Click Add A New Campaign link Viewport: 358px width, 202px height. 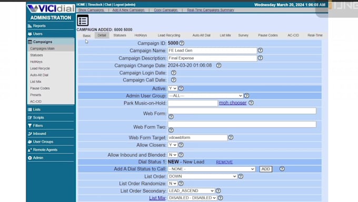pyautogui.click(x=128, y=10)
